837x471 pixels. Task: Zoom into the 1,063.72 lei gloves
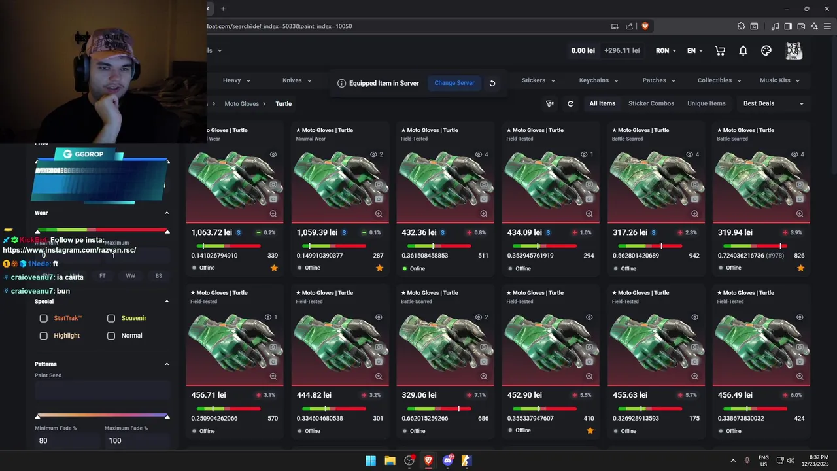[273, 213]
